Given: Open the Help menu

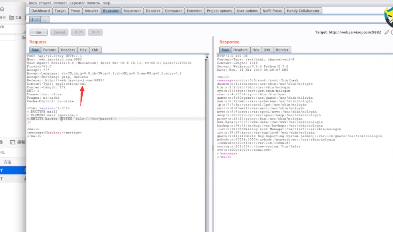Looking at the screenshot, I should coord(106,3).
